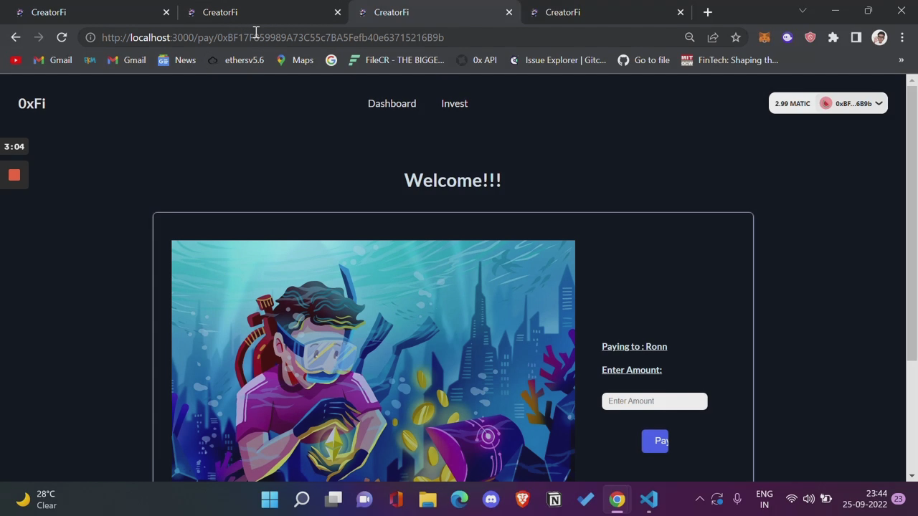The width and height of the screenshot is (918, 516).
Task: Click the ENG IN language indicator
Action: 765,500
